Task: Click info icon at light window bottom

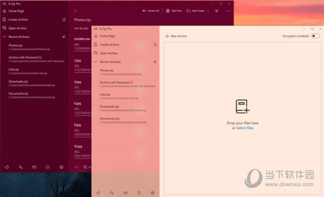Action: click(x=139, y=193)
